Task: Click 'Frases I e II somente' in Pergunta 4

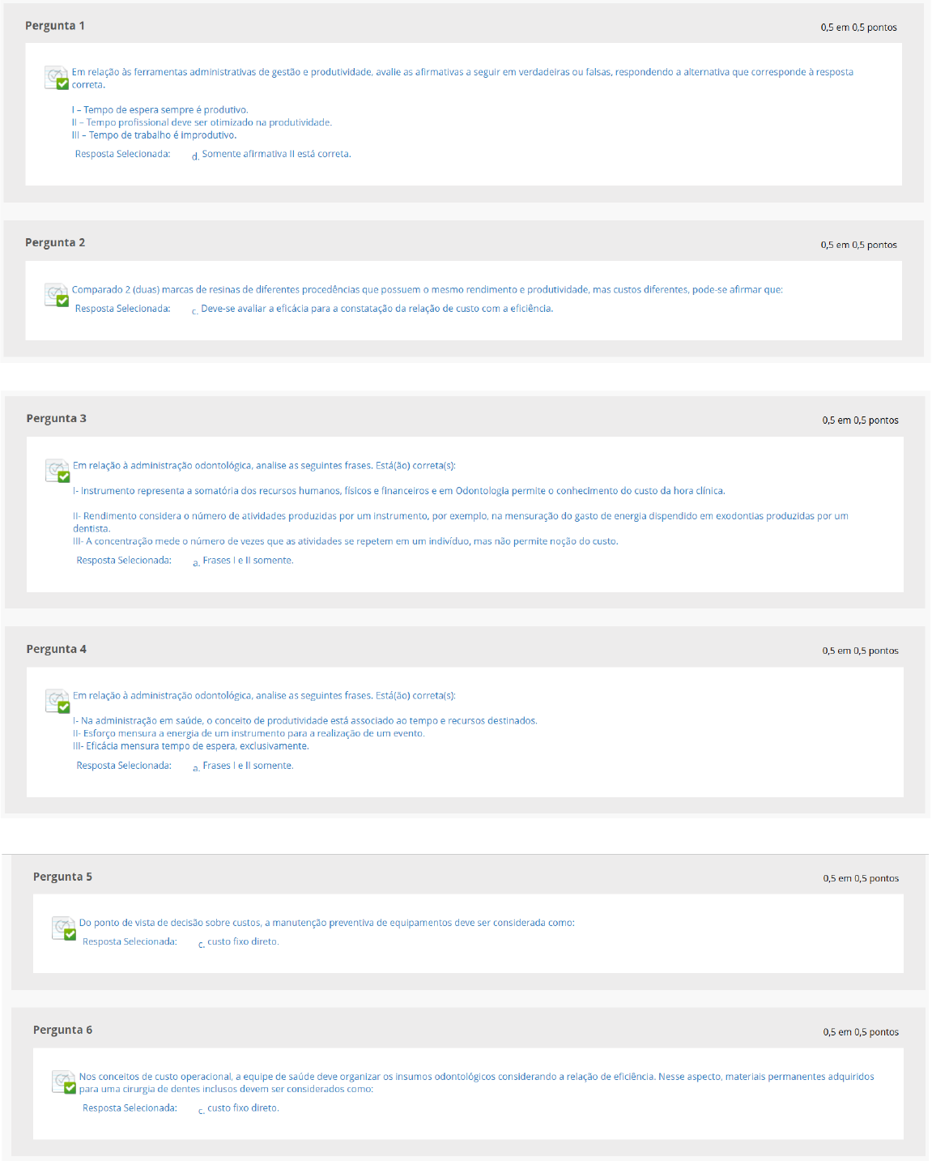Action: (248, 766)
